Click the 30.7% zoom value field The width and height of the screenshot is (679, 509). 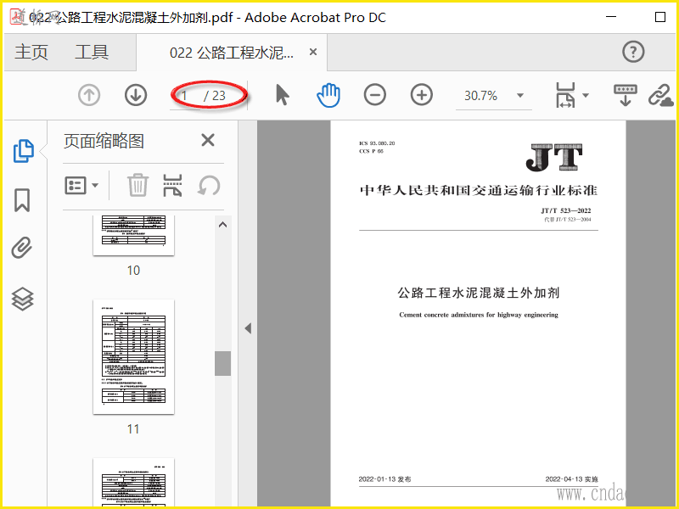480,96
